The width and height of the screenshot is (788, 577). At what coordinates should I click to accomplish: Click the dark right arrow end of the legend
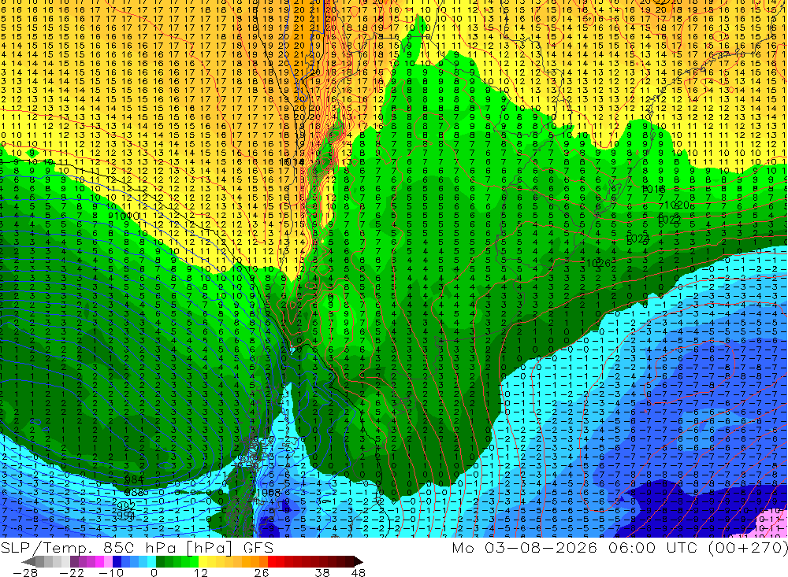[x=359, y=561]
